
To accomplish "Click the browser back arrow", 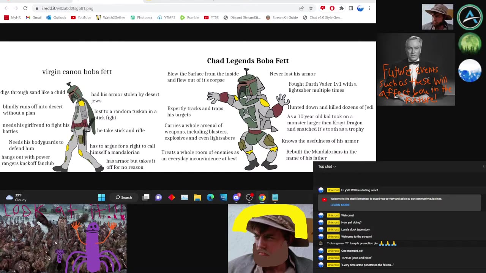I will (6, 8).
